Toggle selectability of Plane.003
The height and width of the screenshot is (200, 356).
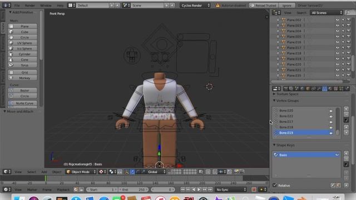[343, 26]
